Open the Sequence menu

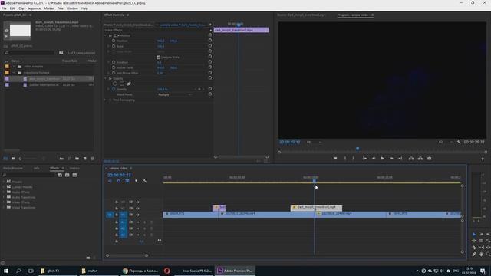(34, 8)
